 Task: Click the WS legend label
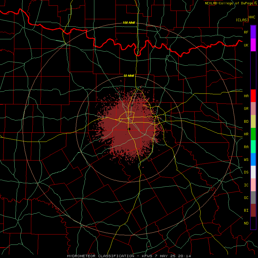point(246,159)
